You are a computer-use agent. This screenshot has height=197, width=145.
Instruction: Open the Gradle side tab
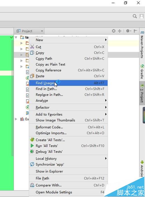coord(142,71)
